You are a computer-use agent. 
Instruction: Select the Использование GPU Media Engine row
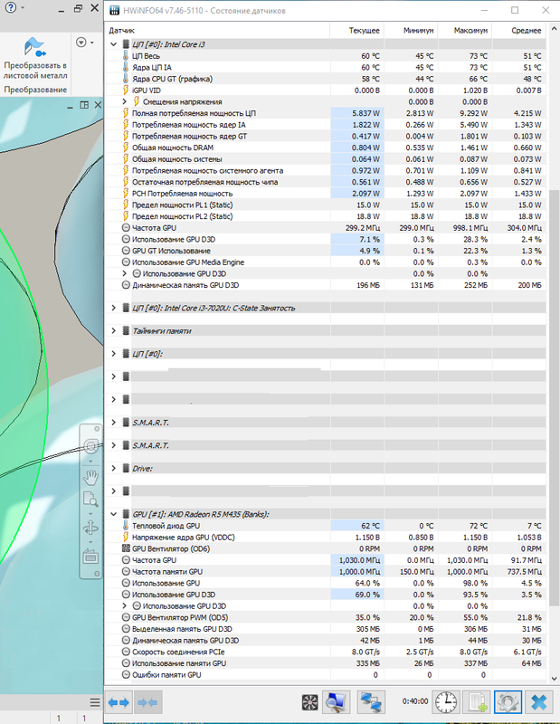tap(326, 262)
